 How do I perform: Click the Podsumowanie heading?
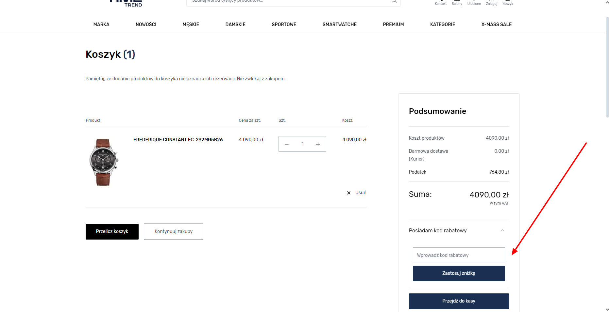tap(437, 111)
